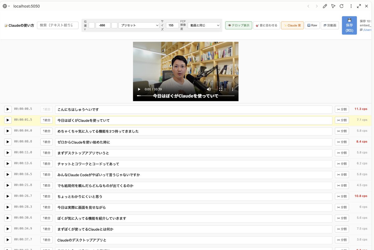Click the expand window diagonal arrows icon
374x250 pixels.
click(359, 6)
